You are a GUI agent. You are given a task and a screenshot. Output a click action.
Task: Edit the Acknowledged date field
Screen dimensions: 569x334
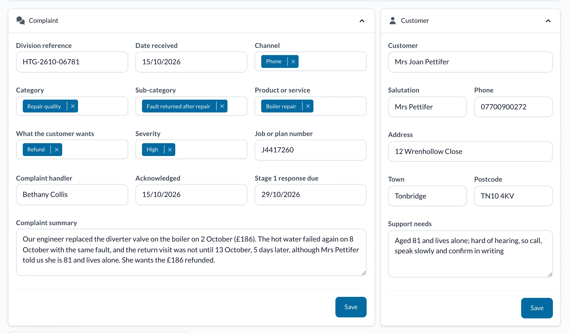click(x=191, y=195)
